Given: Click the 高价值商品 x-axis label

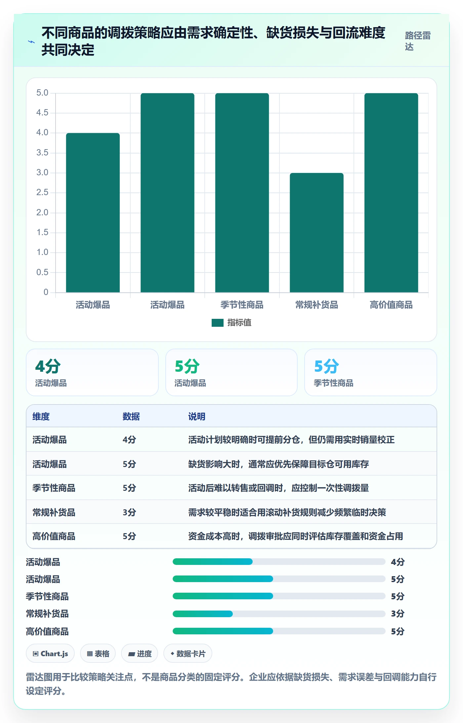Looking at the screenshot, I should click(391, 305).
